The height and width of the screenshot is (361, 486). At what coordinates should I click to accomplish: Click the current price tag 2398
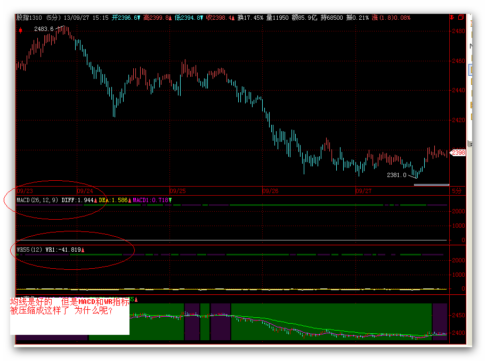[x=458, y=153]
